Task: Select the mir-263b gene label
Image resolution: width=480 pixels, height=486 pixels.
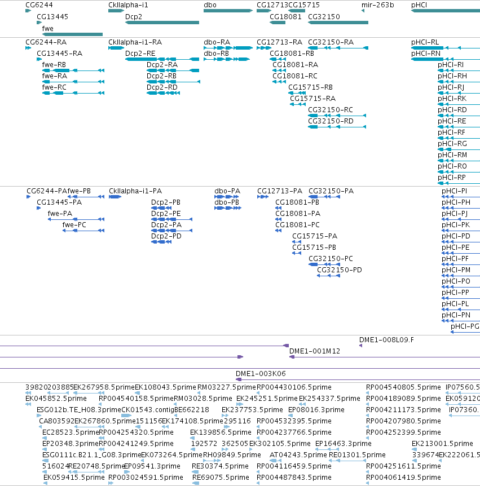Action: point(378,5)
